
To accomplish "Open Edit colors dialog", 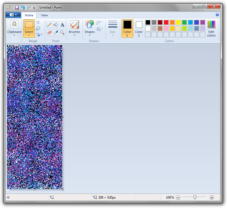I will (211, 29).
